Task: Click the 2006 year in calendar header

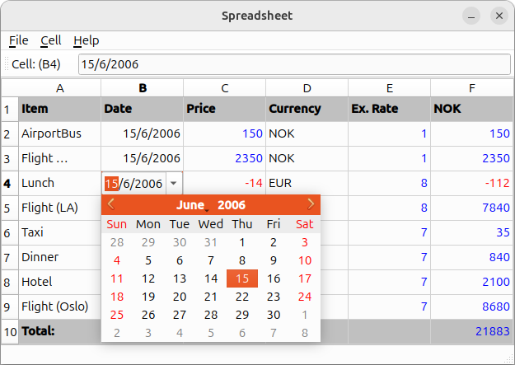Action: [x=232, y=205]
